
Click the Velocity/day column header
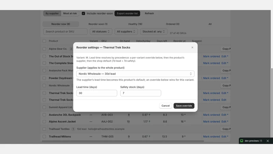coord(143,41)
